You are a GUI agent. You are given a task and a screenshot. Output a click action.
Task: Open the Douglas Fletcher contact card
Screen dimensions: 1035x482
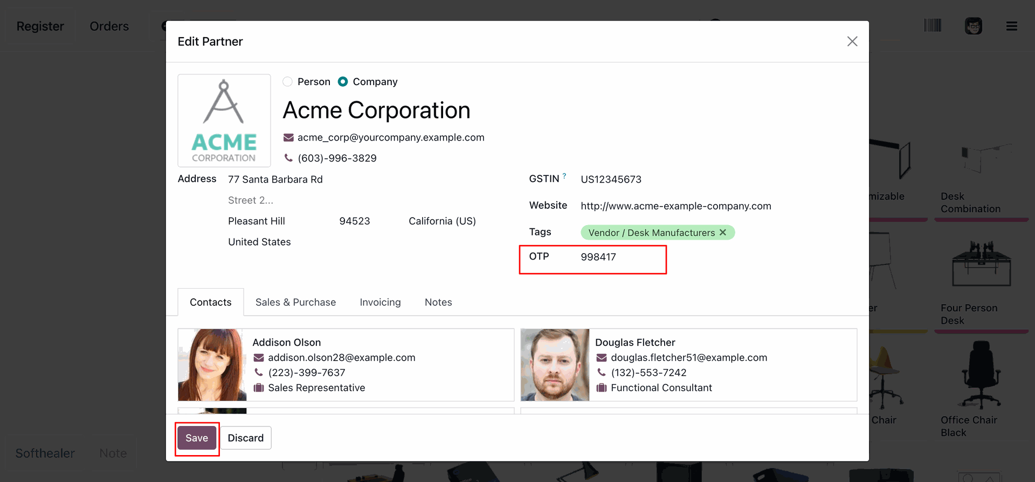click(689, 365)
